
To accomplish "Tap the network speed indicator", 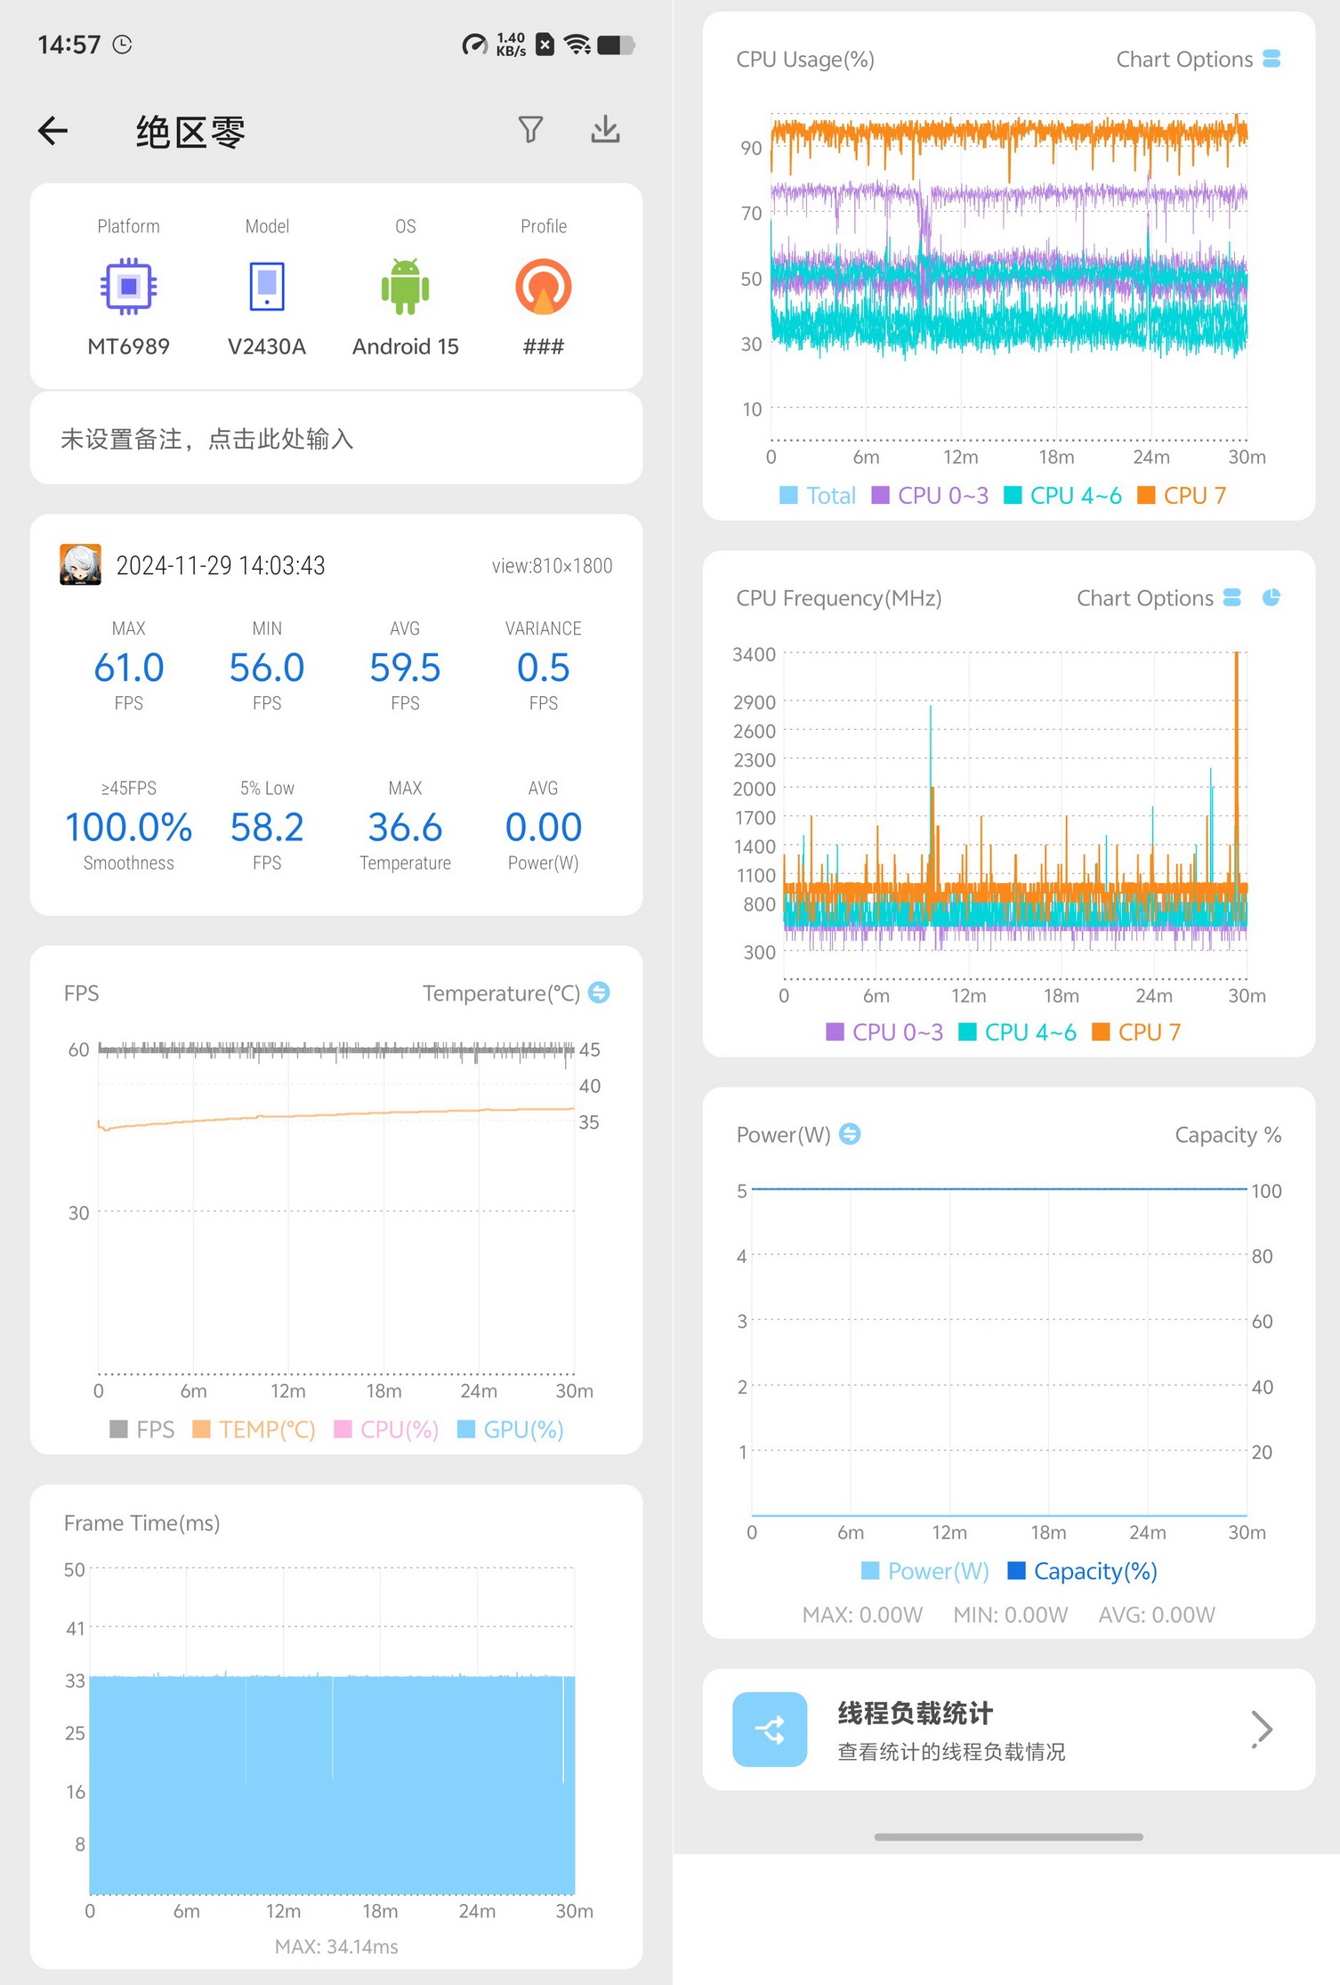I will pos(511,45).
